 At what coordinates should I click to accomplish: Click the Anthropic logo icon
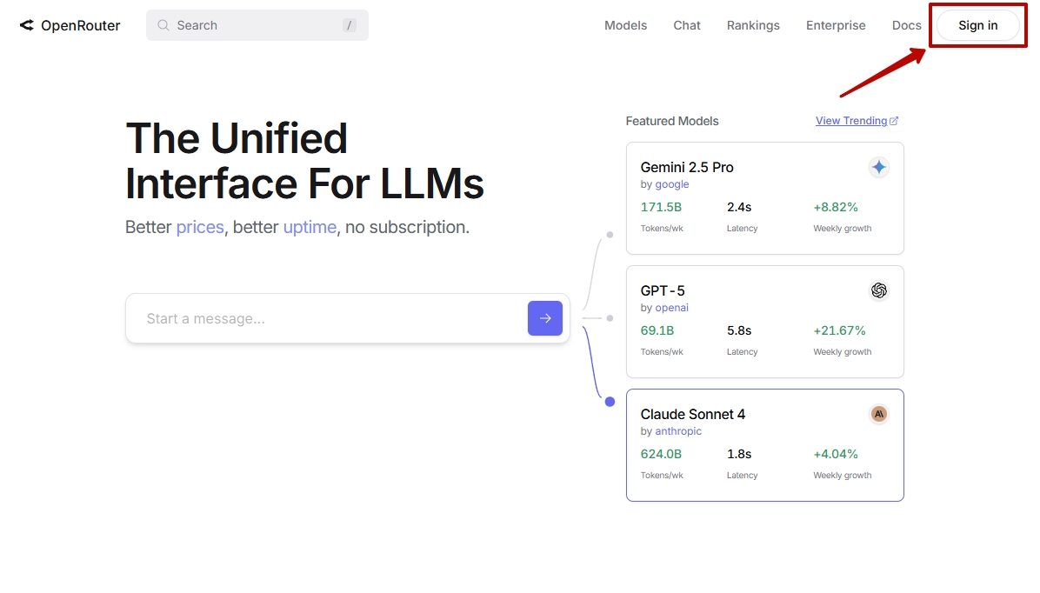coord(879,414)
